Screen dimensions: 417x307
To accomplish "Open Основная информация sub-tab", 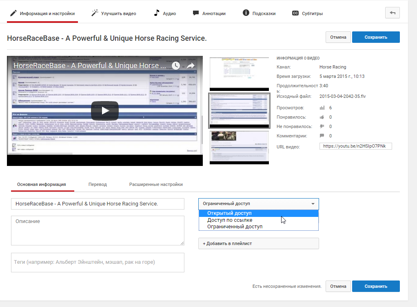I will coord(42,184).
